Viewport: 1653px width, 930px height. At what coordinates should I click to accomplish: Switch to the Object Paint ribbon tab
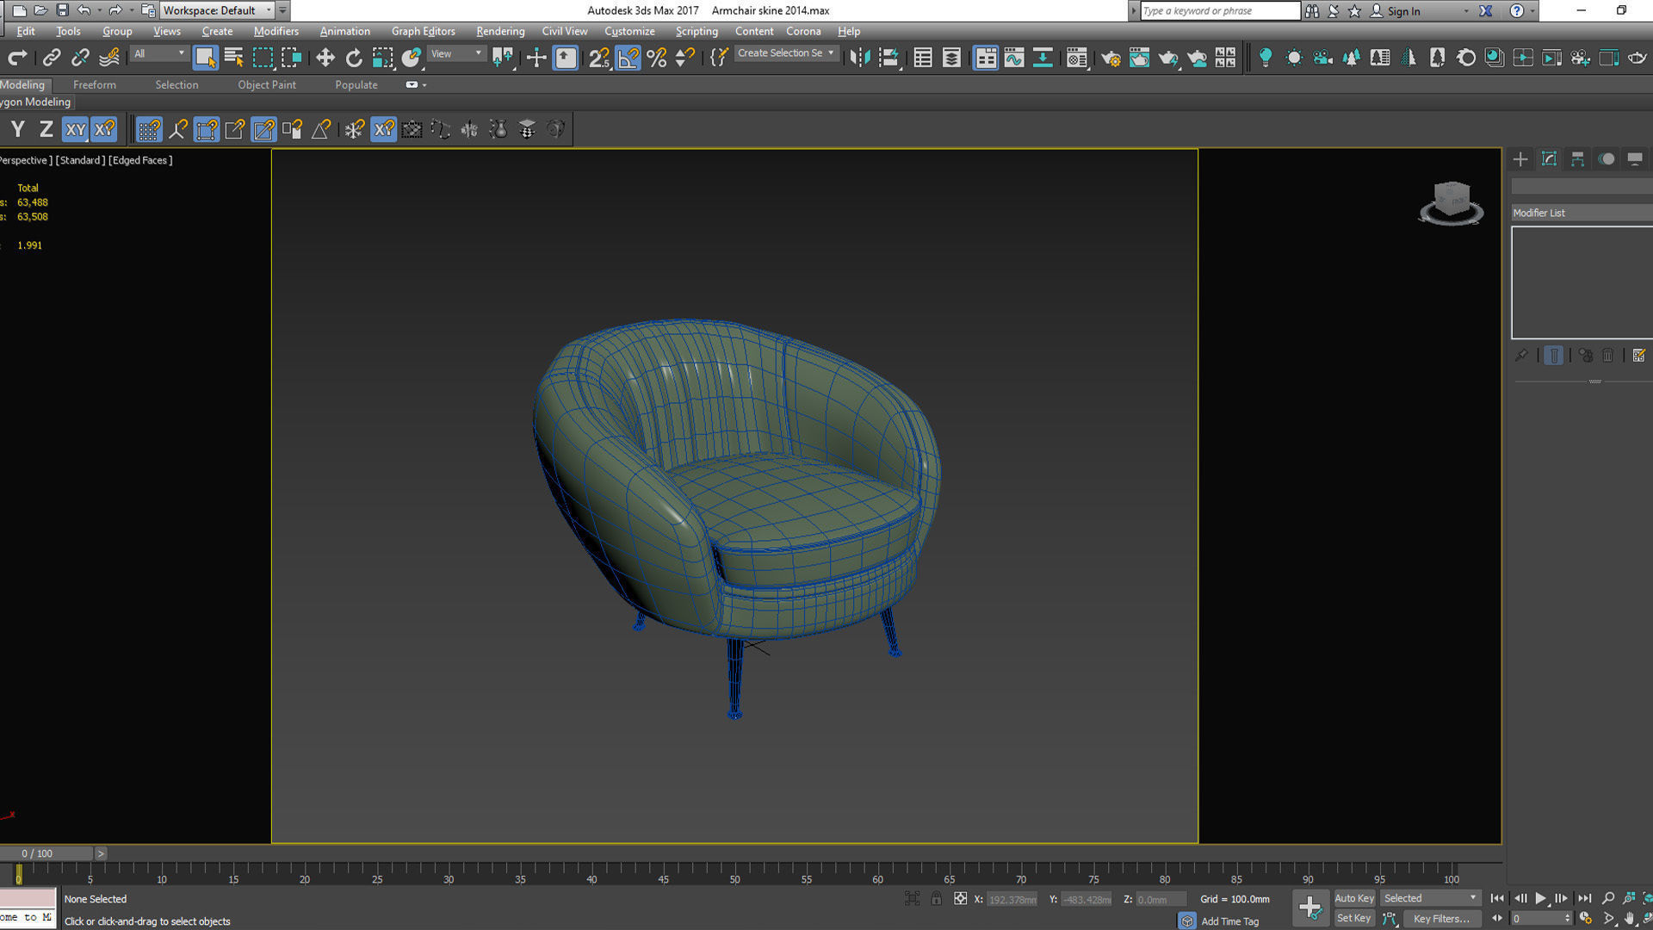(267, 84)
